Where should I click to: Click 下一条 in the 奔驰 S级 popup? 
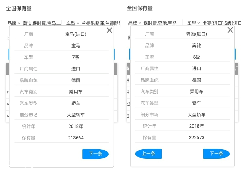[x=216, y=154]
